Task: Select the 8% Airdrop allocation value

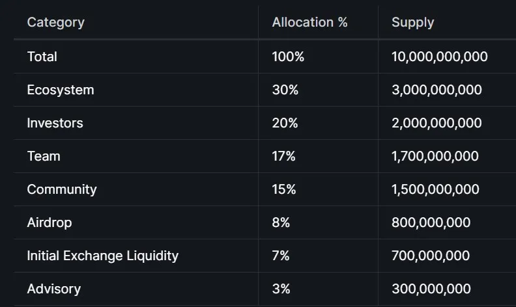Action: coord(281,222)
